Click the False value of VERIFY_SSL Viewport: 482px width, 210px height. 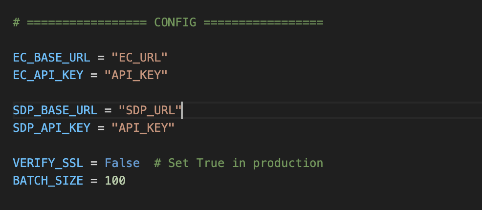[x=122, y=163]
